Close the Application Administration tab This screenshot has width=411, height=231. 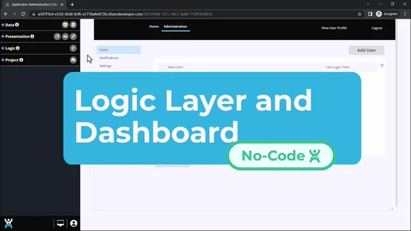pyautogui.click(x=62, y=4)
